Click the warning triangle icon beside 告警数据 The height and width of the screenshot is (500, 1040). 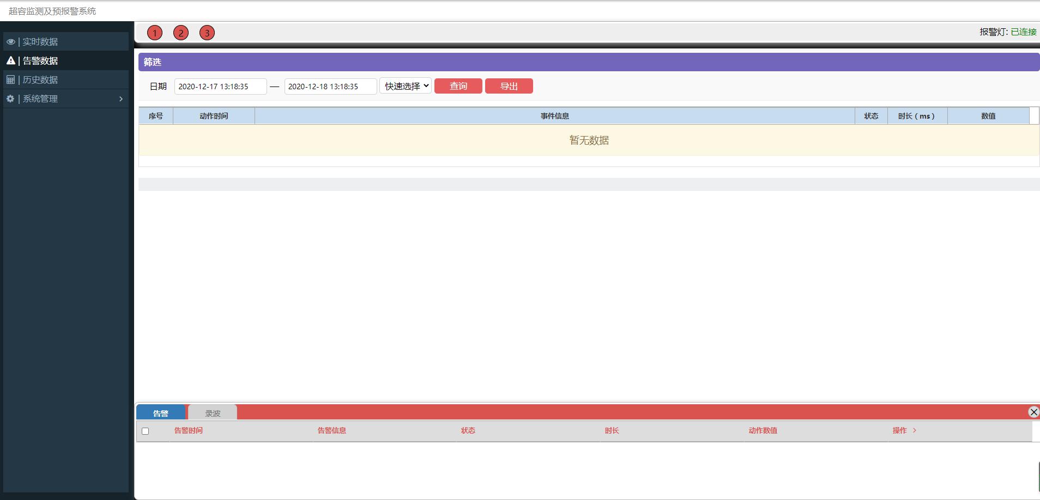(10, 60)
